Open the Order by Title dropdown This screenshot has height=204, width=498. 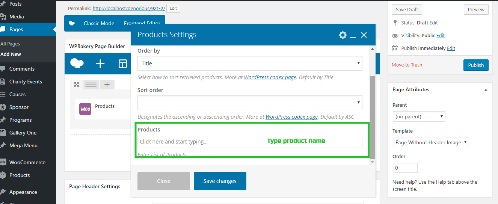pyautogui.click(x=250, y=63)
